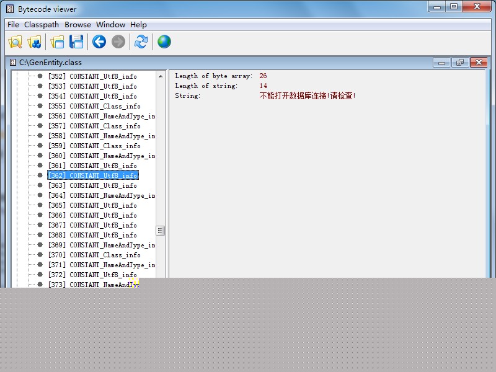Select entry [371] CONSTANT_NameAndType_info

pyautogui.click(x=102, y=265)
